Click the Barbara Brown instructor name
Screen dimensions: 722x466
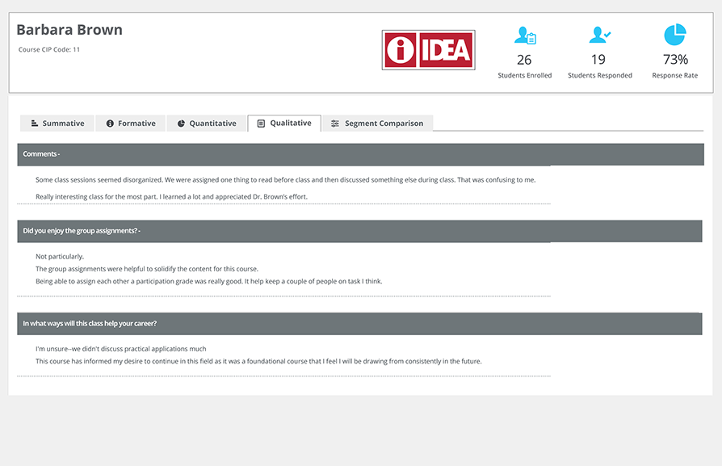(x=69, y=30)
